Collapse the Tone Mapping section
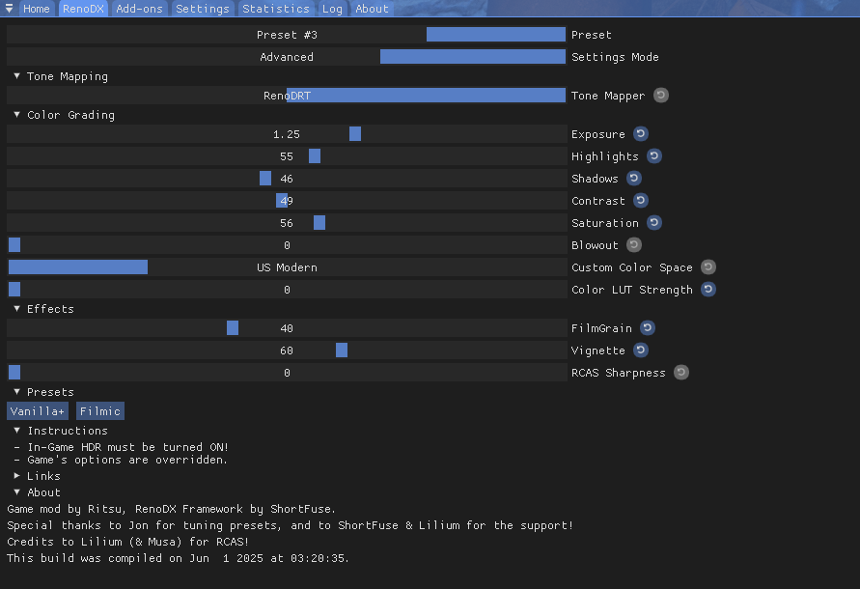 point(17,76)
